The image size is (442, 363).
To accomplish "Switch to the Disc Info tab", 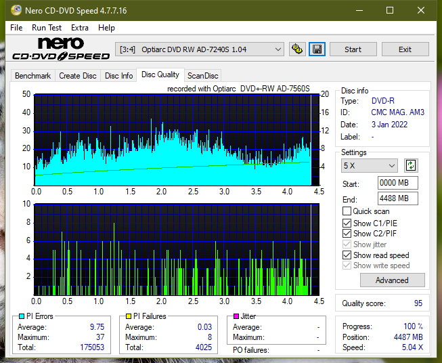I will tap(118, 76).
